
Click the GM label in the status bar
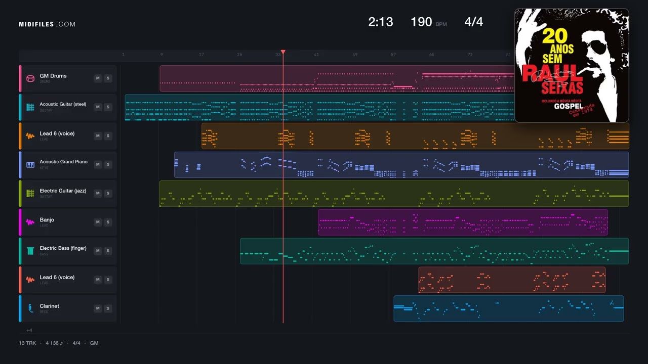[94, 343]
